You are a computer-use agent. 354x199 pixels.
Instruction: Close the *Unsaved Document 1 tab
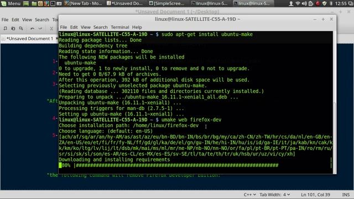[57, 39]
